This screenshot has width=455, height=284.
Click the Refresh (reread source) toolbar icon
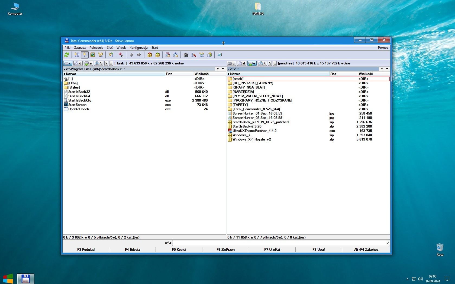[67, 55]
